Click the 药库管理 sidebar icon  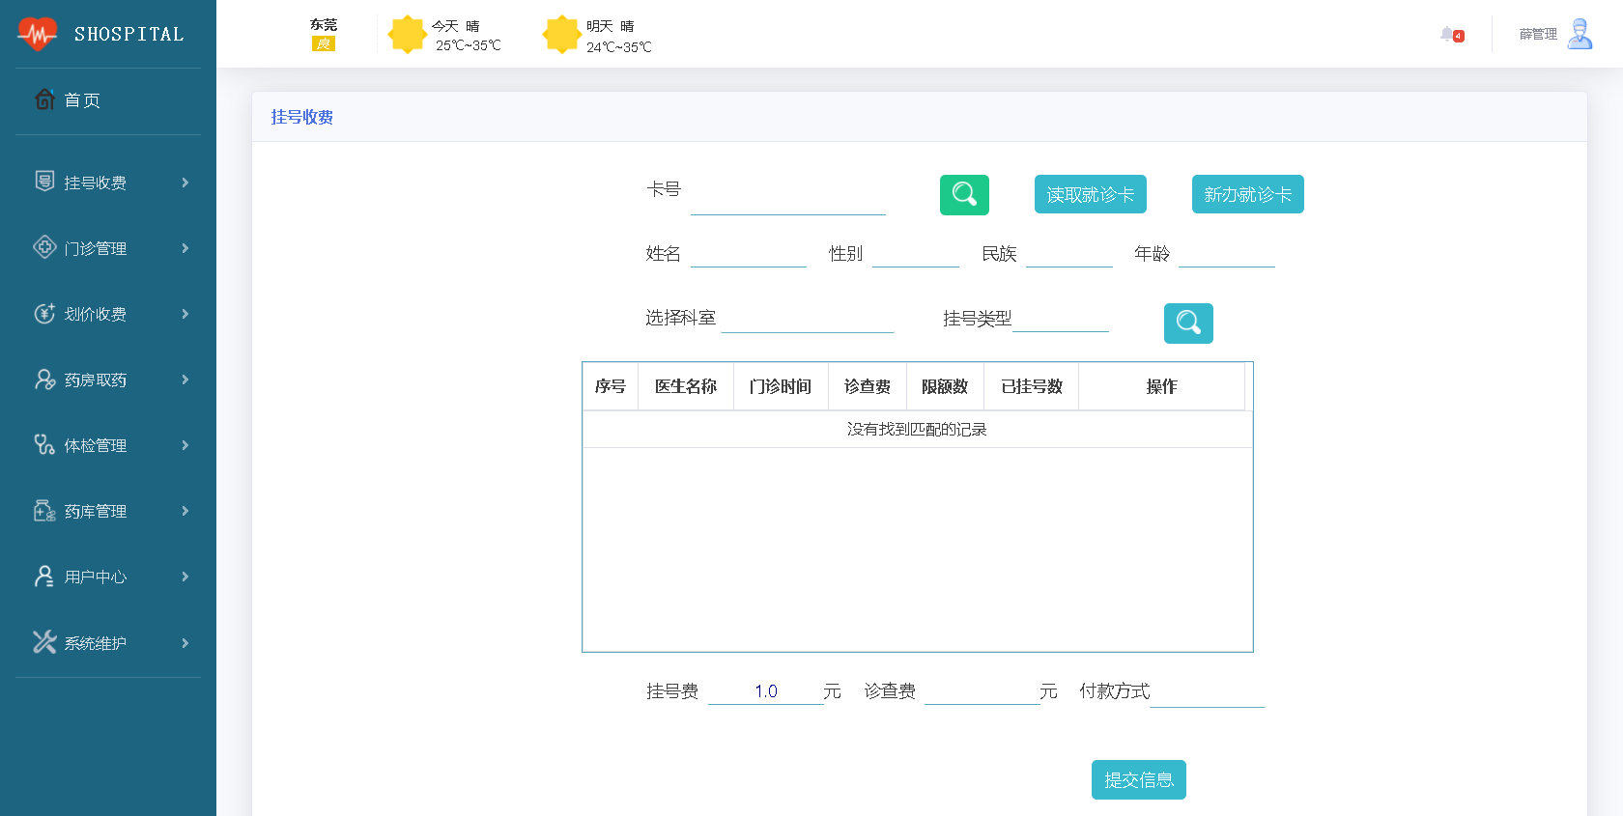pos(44,510)
